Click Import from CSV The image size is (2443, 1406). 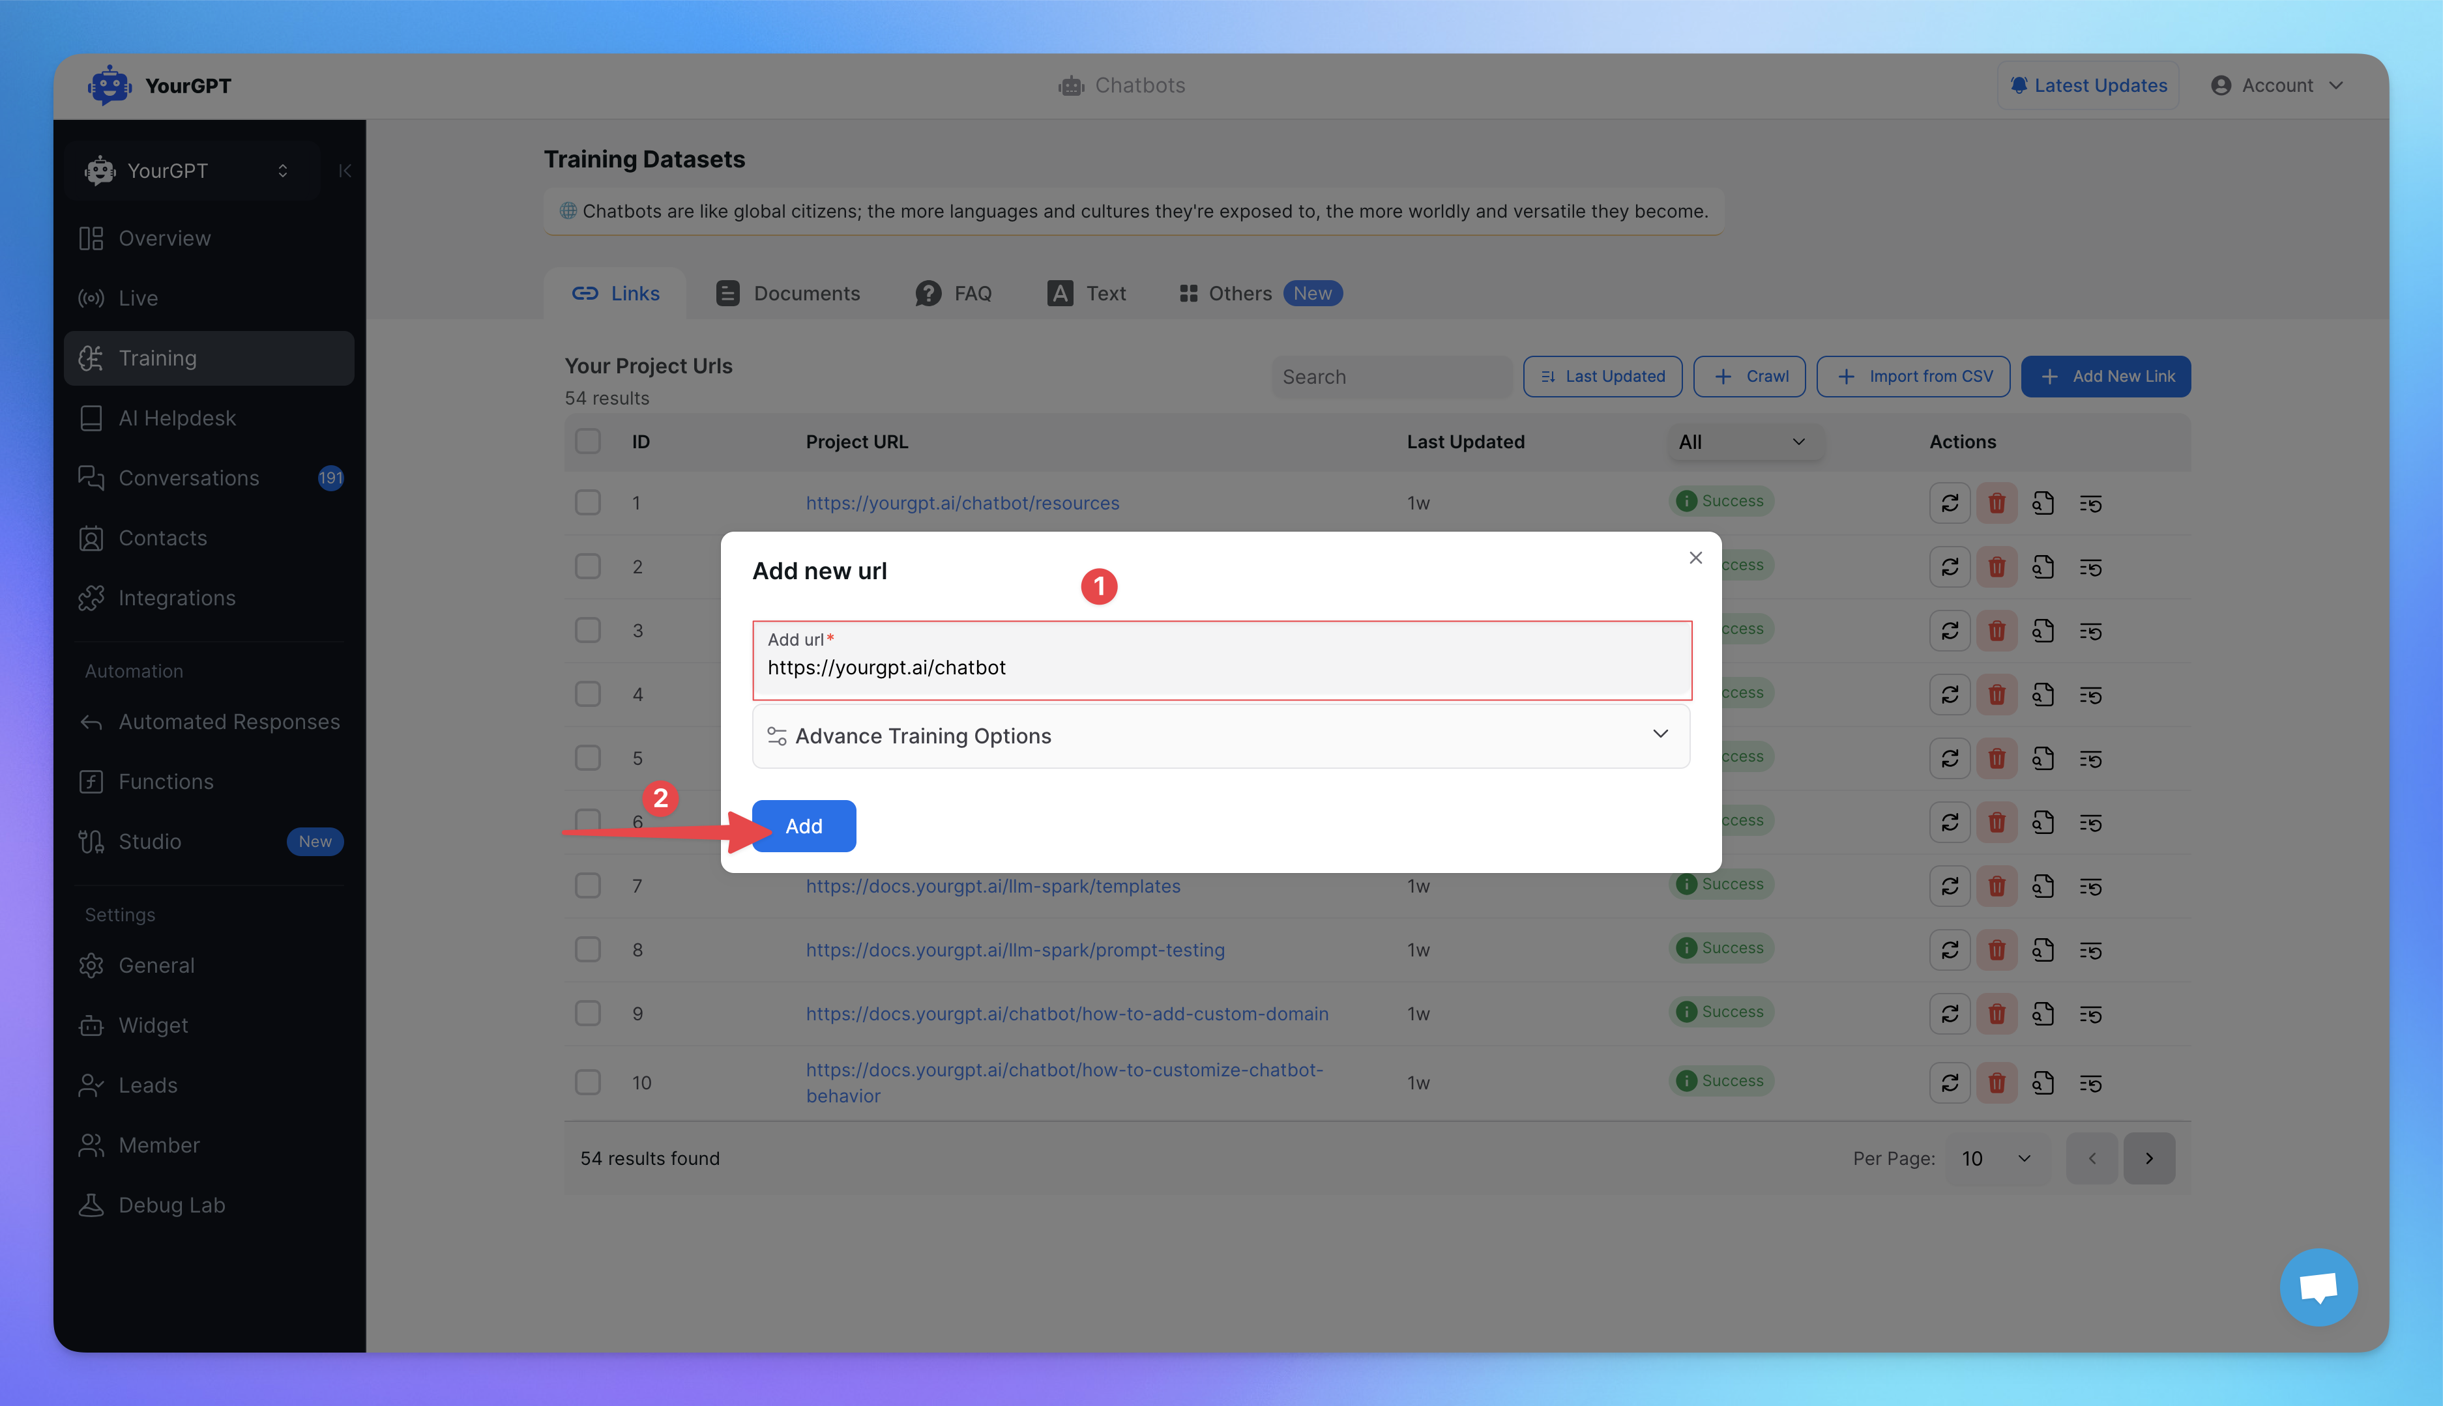tap(1912, 377)
